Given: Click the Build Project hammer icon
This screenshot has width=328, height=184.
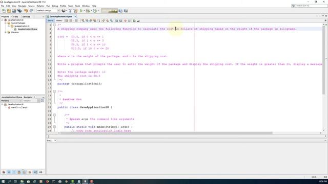Looking at the screenshot, I should 70,11.
